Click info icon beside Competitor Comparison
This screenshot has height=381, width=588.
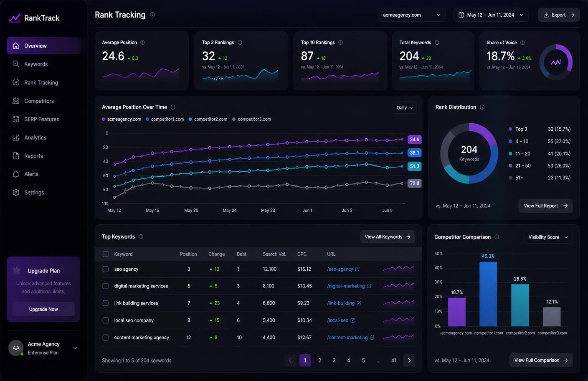coord(497,237)
